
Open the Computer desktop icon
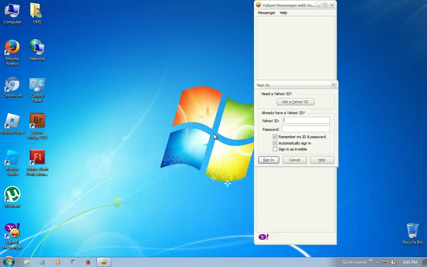click(12, 14)
